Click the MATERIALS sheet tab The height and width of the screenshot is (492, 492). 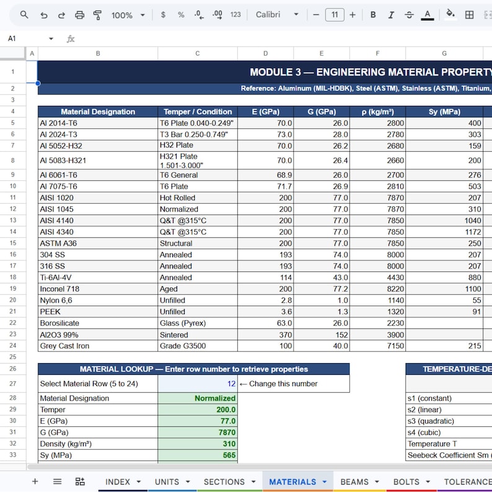click(292, 481)
